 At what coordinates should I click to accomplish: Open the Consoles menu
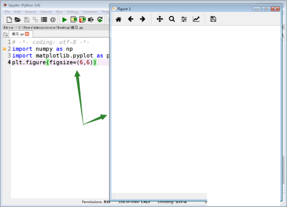90,12
